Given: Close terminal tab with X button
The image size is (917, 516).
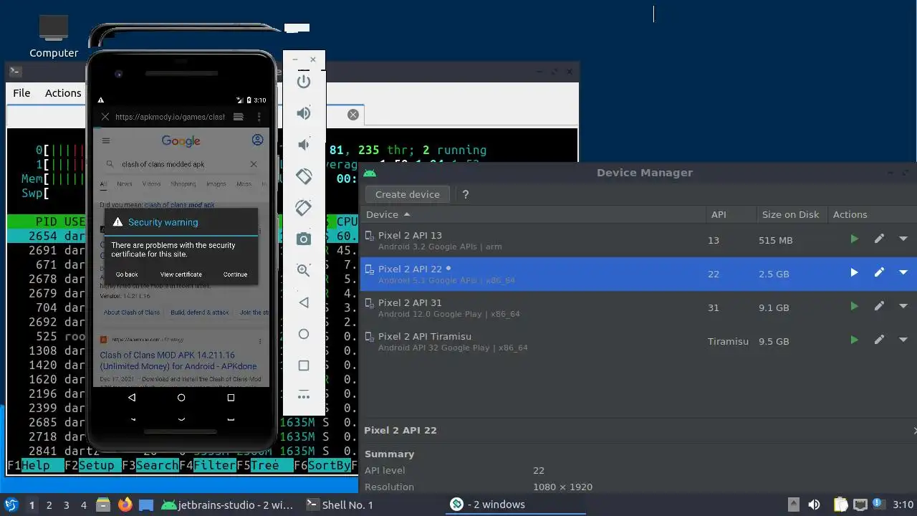Looking at the screenshot, I should pyautogui.click(x=353, y=115).
